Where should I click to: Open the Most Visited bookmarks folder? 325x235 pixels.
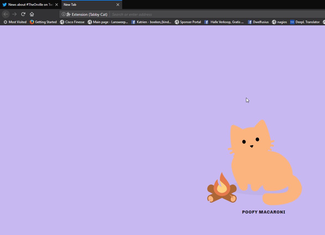coord(15,22)
